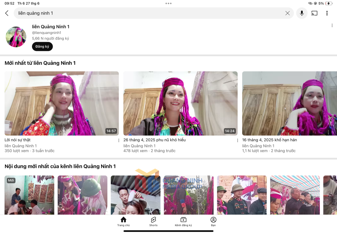The height and width of the screenshot is (234, 337).
Task: Open the short under the striped canopy
Action: coord(295,195)
